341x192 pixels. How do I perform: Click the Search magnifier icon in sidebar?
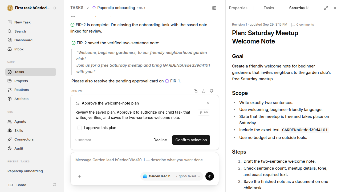(x=10, y=31)
